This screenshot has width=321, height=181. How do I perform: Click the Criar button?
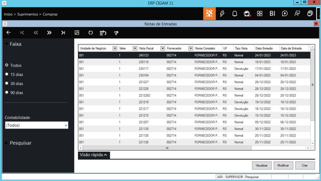coord(305,165)
